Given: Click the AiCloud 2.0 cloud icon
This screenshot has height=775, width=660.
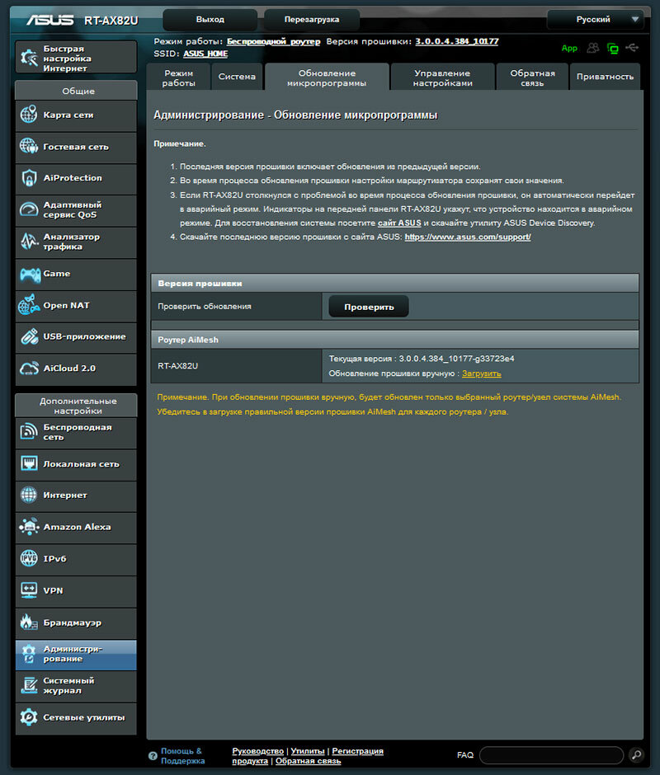Looking at the screenshot, I should click(29, 369).
